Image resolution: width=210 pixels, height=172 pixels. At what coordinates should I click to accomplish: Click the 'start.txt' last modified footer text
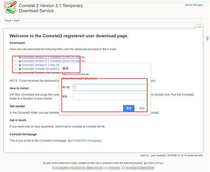tap(171, 156)
